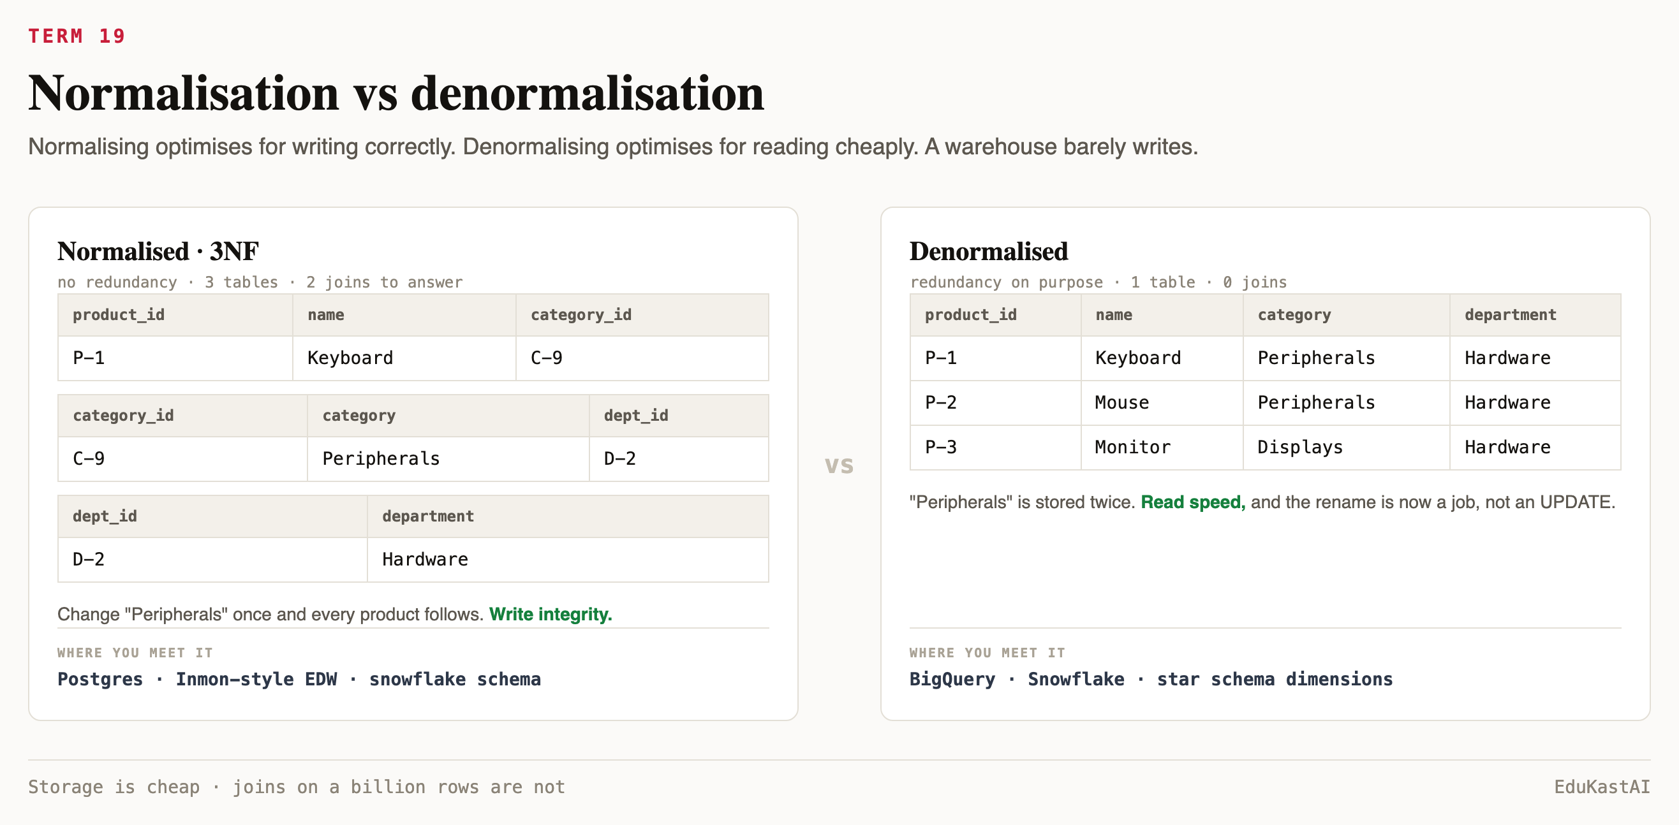1679x825 pixels.
Task: Click the 'Normalised · 3NF' card title
Action: (x=158, y=252)
